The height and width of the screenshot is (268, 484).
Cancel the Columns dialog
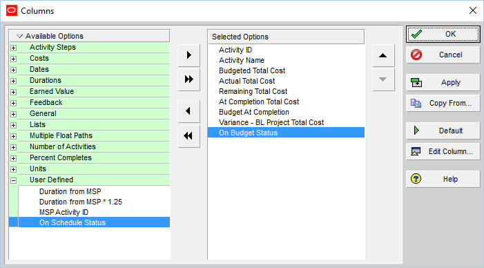pos(443,55)
